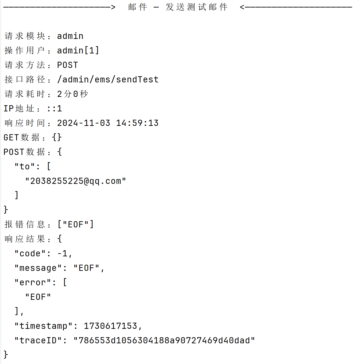Click the 请求方法 value POST
Screen dimensions: 363x364
pyautogui.click(x=67, y=65)
